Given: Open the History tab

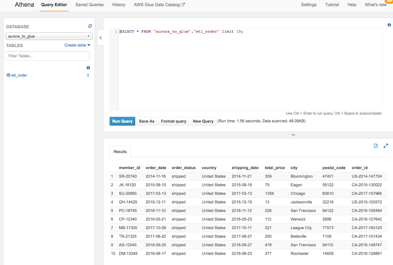Looking at the screenshot, I should coord(119,5).
